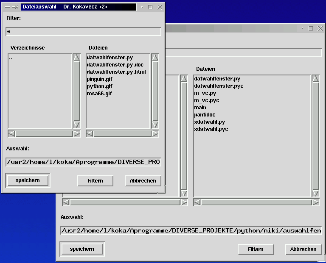Open the window menu icon in the Dateiauswahl title bar

click(7, 7)
